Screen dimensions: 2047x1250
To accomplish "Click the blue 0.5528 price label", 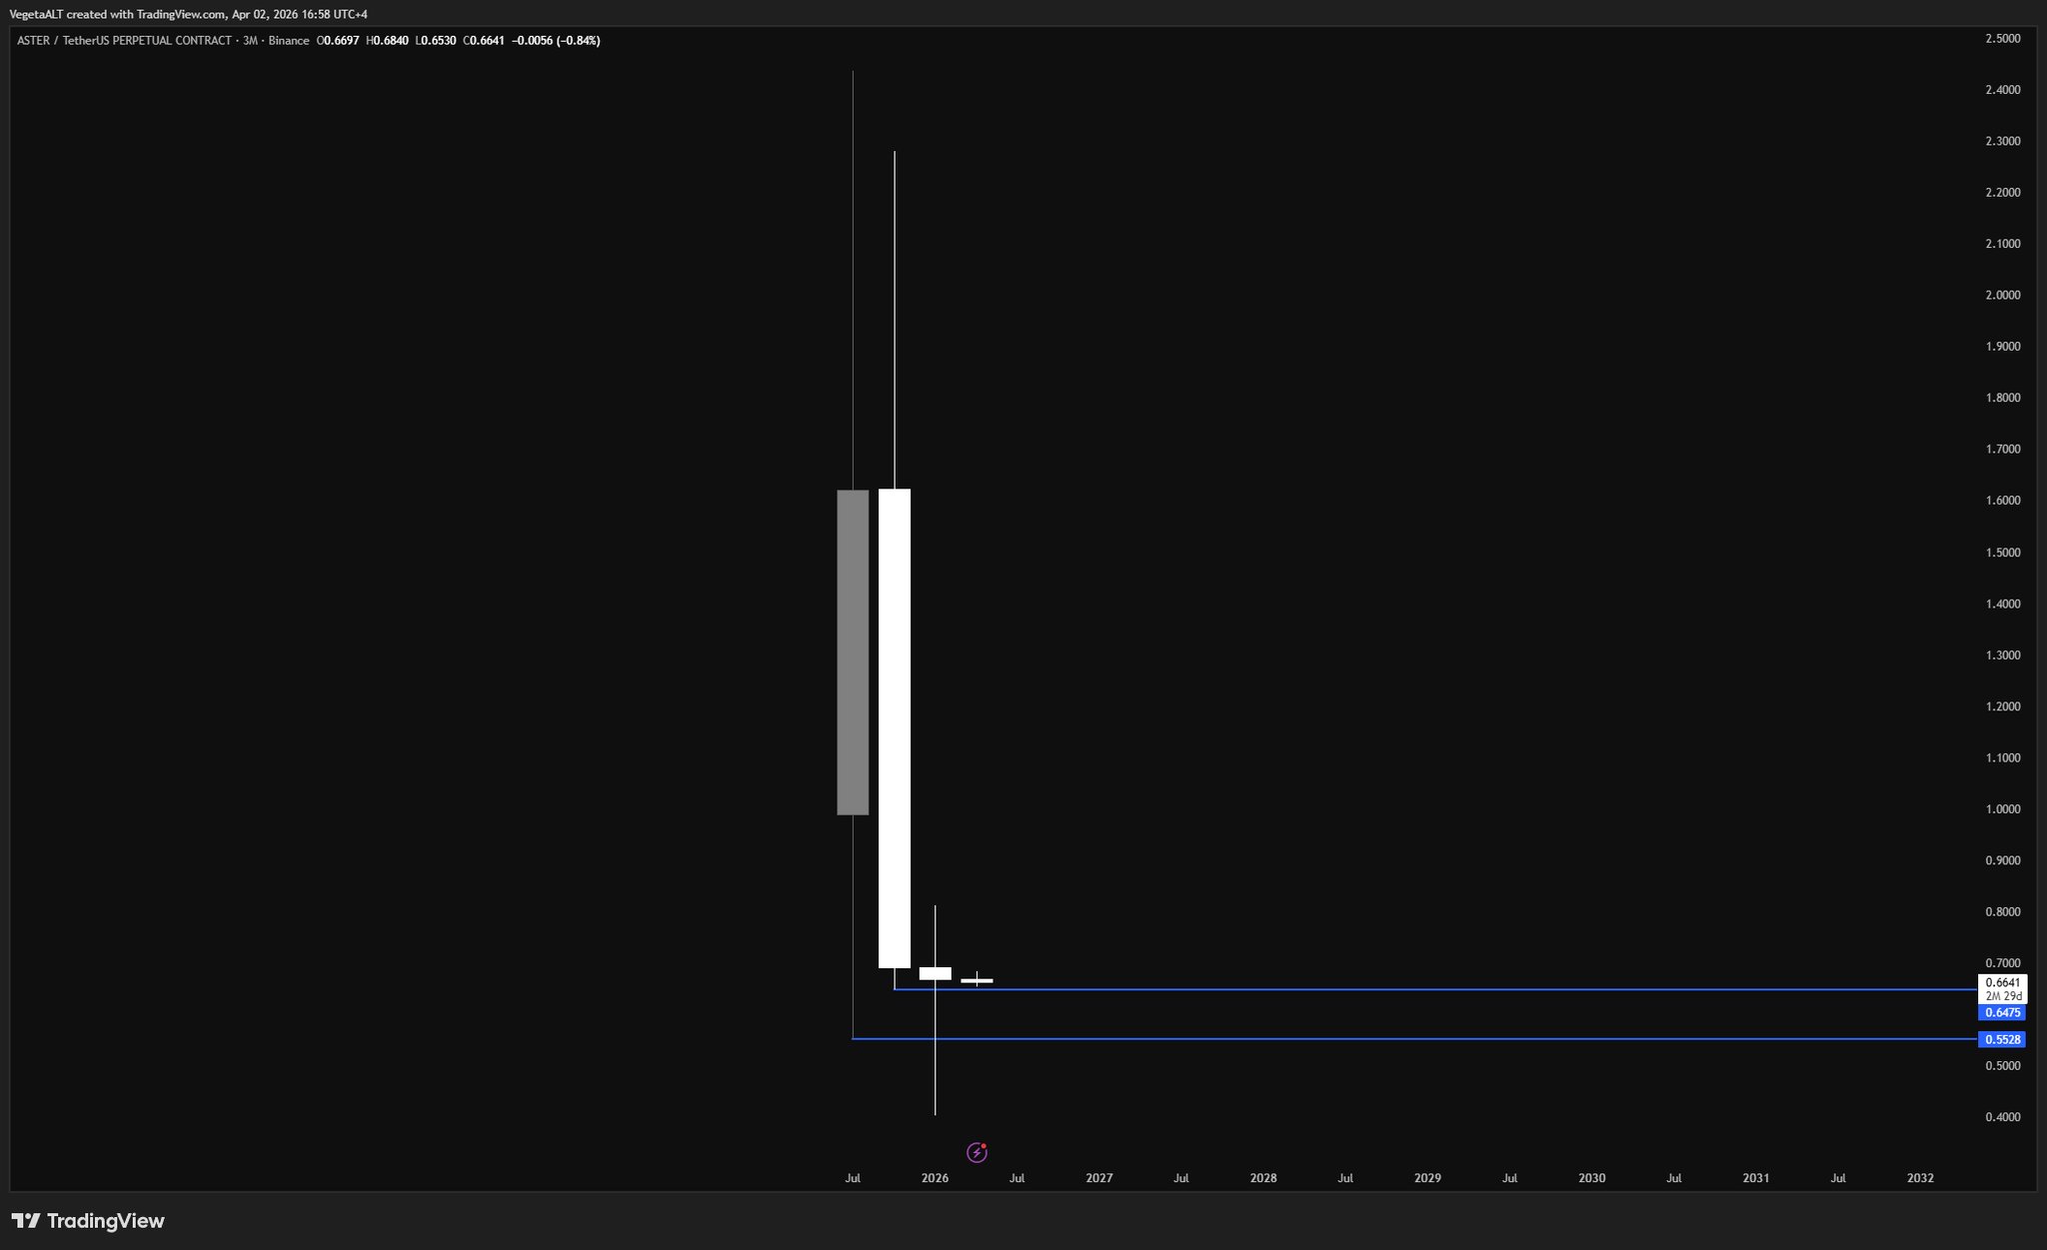I will (x=2002, y=1040).
